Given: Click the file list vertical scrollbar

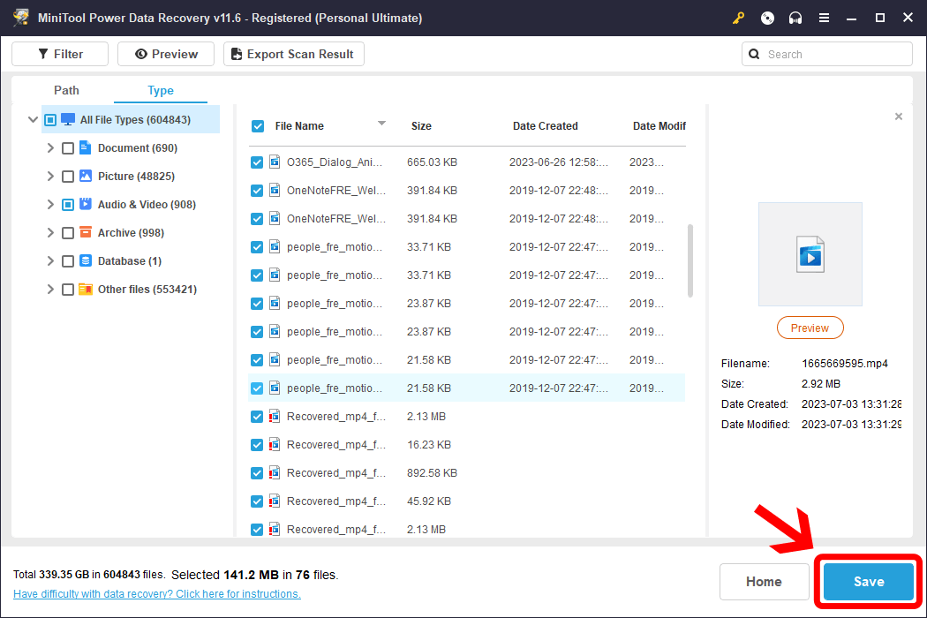Looking at the screenshot, I should click(690, 260).
